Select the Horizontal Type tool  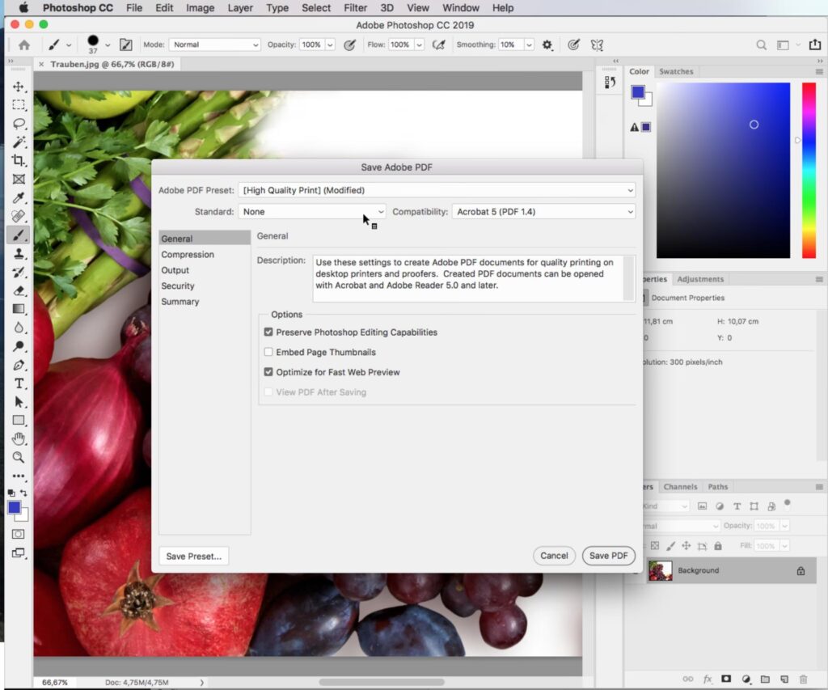(x=19, y=383)
